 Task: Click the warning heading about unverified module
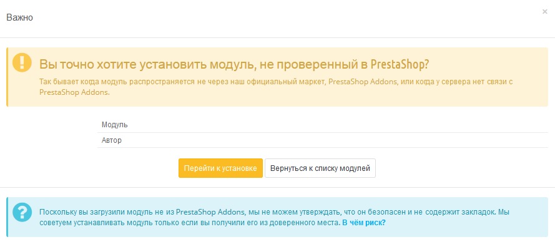tap(234, 65)
